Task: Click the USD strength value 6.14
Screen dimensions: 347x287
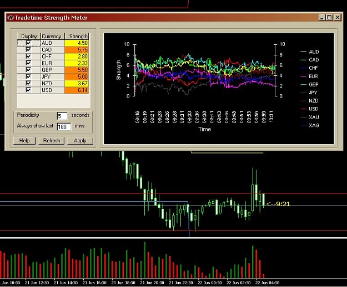Action: point(77,90)
